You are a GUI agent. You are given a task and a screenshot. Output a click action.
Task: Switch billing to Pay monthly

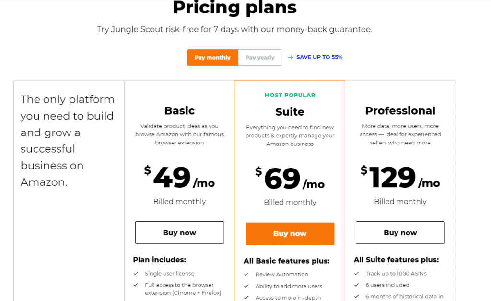(x=212, y=58)
